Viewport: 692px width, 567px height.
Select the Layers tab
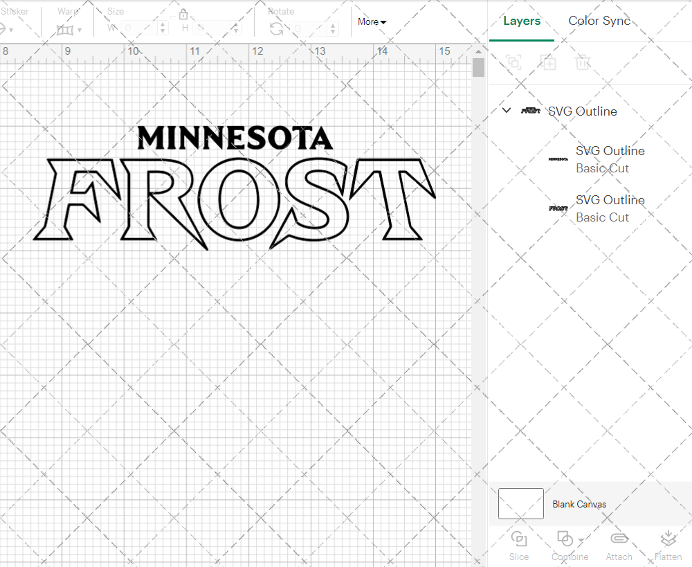(x=522, y=21)
